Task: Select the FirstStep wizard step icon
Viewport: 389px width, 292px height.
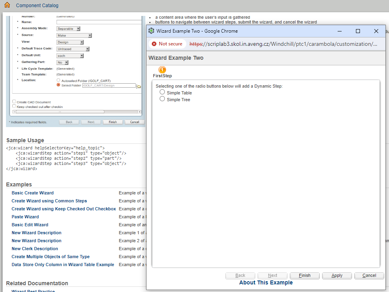Action: [x=162, y=70]
